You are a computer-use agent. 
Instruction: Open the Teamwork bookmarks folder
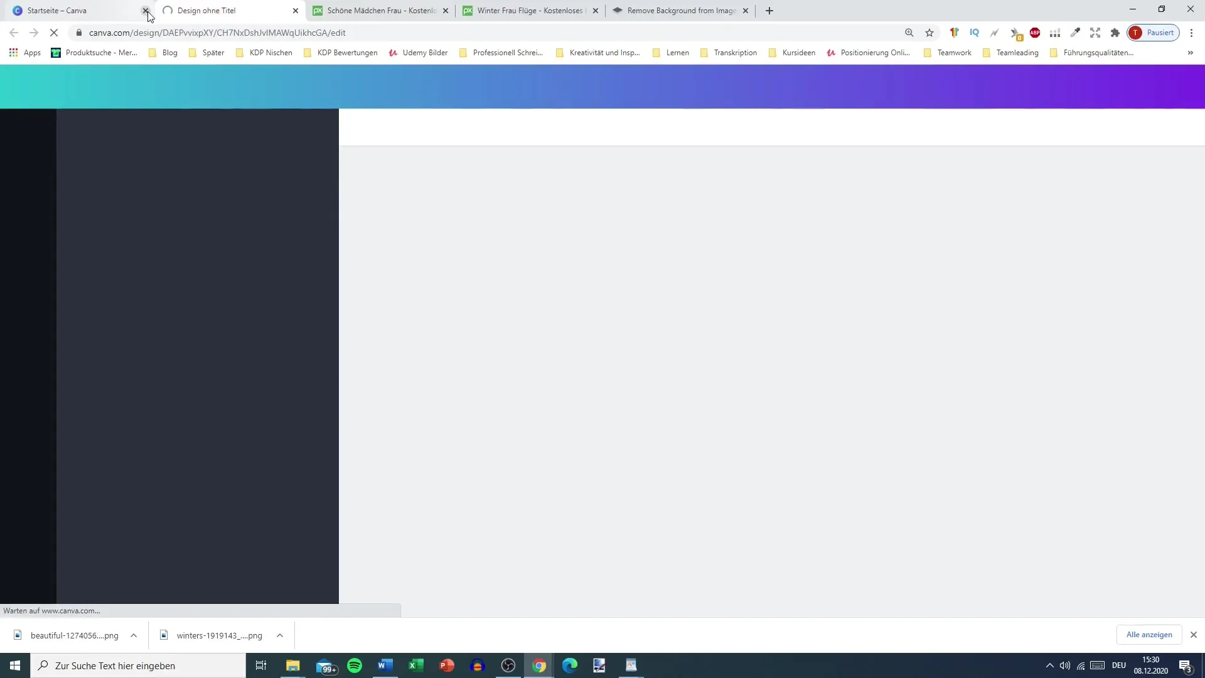[x=947, y=53]
